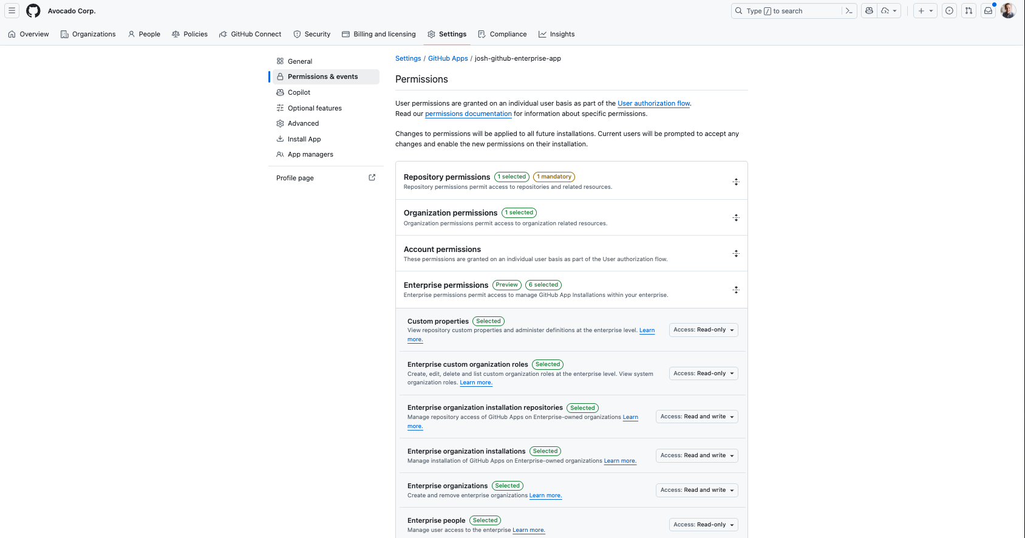Click Learn more for Enterprise custom organization roles

[476, 383]
